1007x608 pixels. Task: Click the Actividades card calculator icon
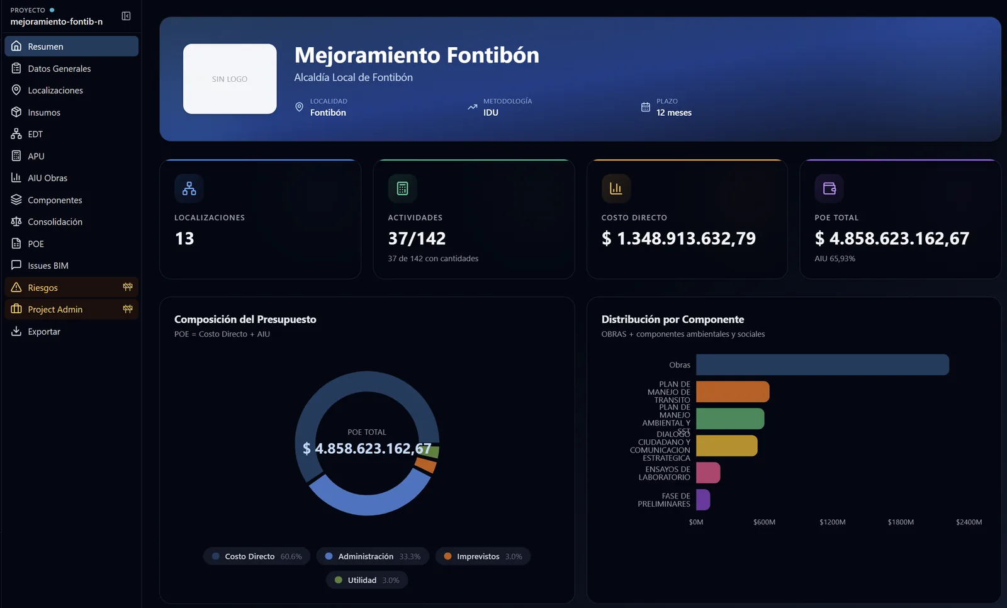click(402, 188)
